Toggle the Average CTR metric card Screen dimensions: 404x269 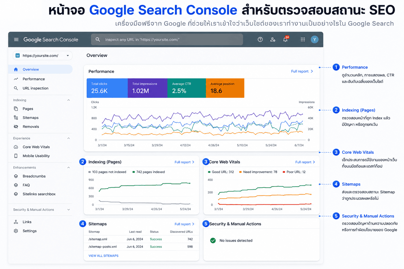[187, 88]
